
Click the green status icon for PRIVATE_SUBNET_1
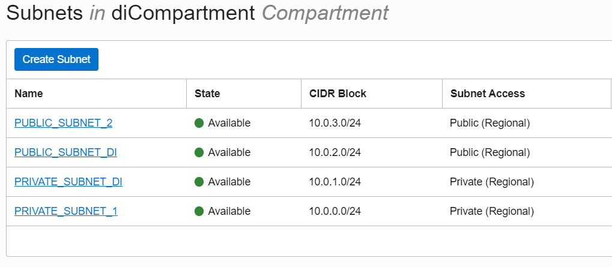coord(199,211)
